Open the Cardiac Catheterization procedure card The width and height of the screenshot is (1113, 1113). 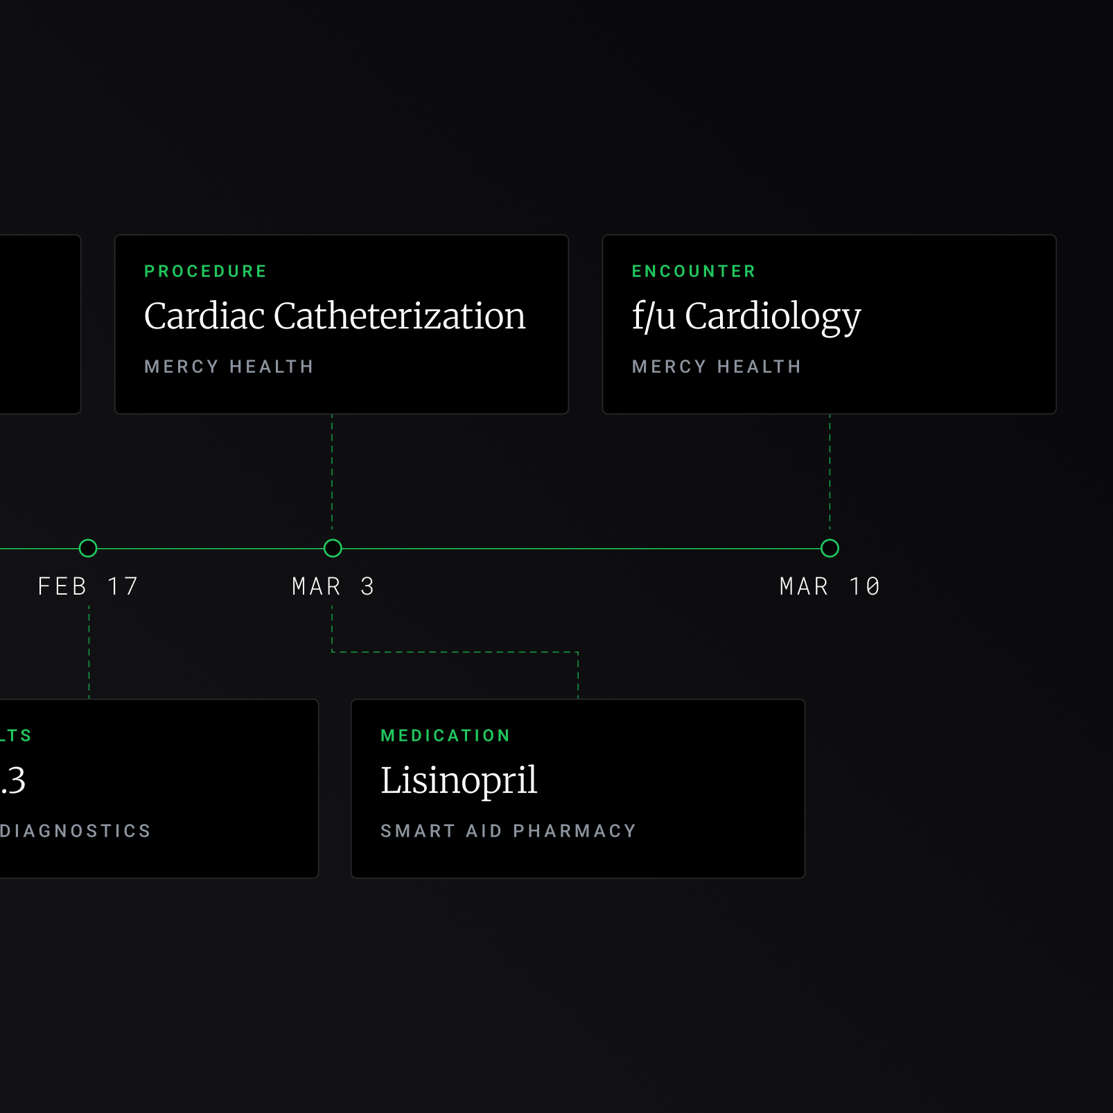tap(342, 324)
